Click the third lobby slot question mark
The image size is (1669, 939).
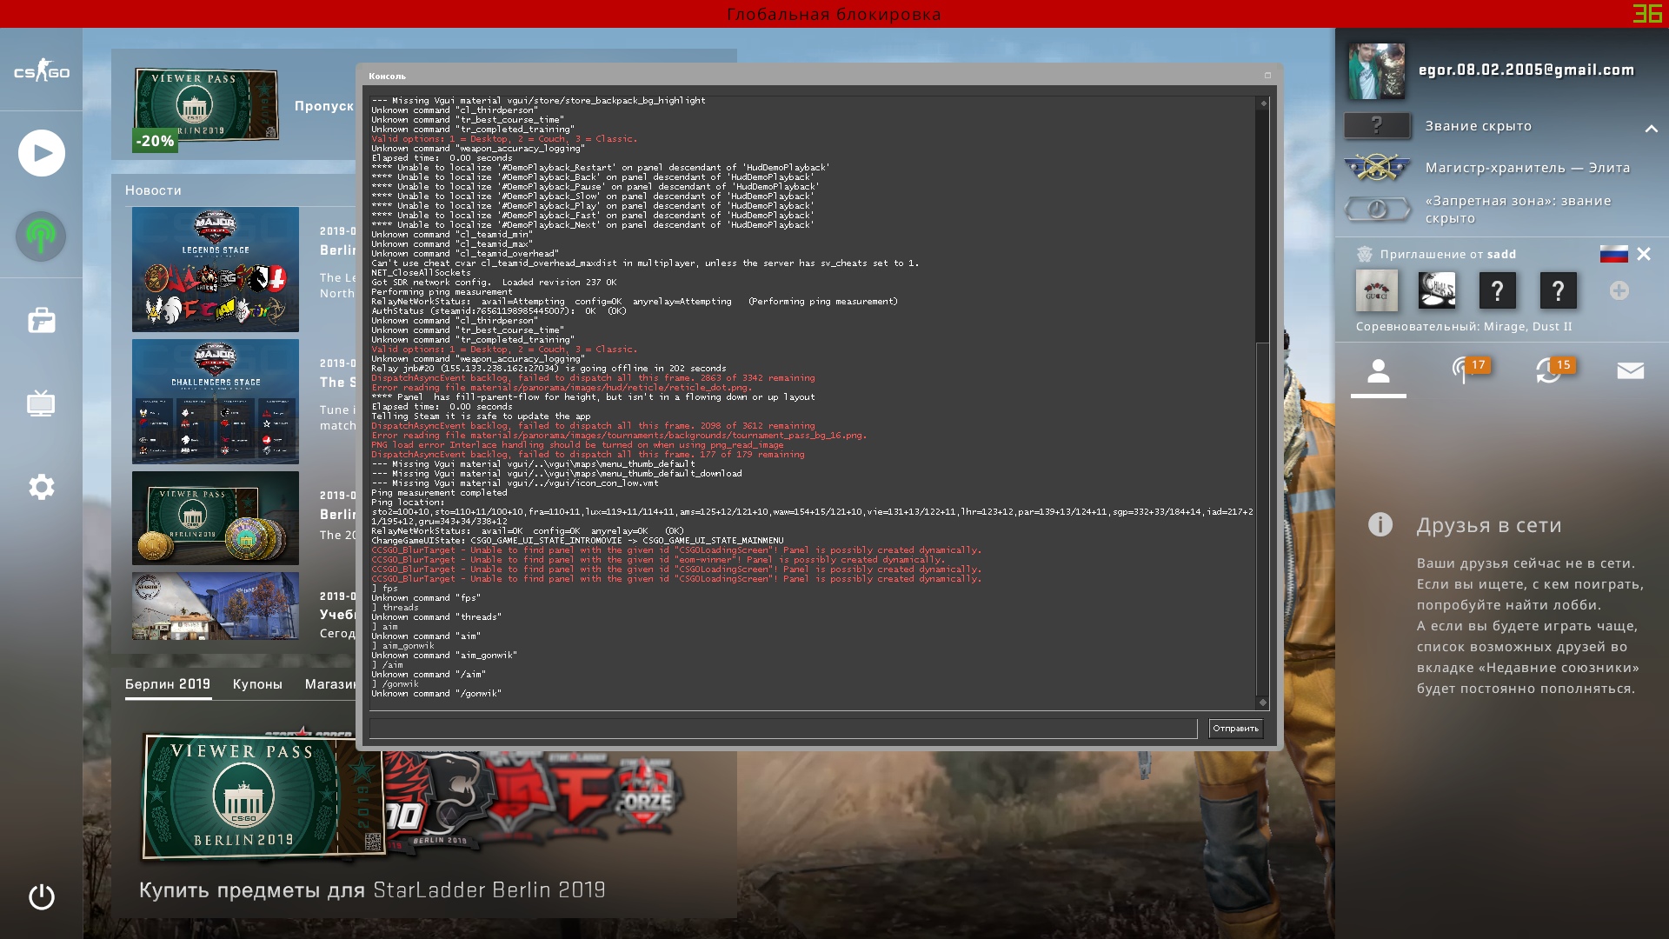point(1497,290)
